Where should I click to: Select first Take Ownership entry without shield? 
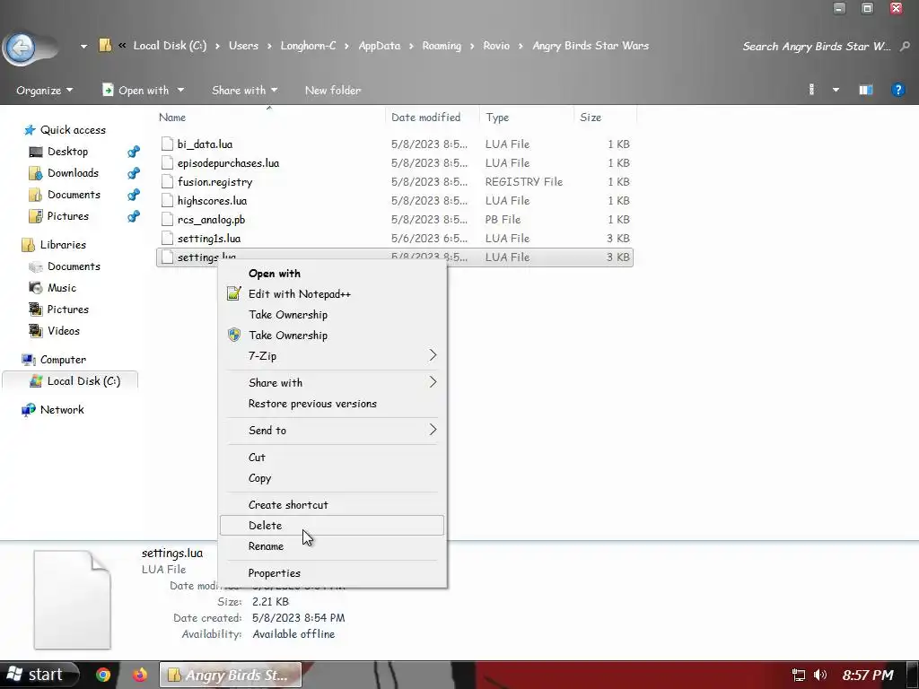(332, 315)
